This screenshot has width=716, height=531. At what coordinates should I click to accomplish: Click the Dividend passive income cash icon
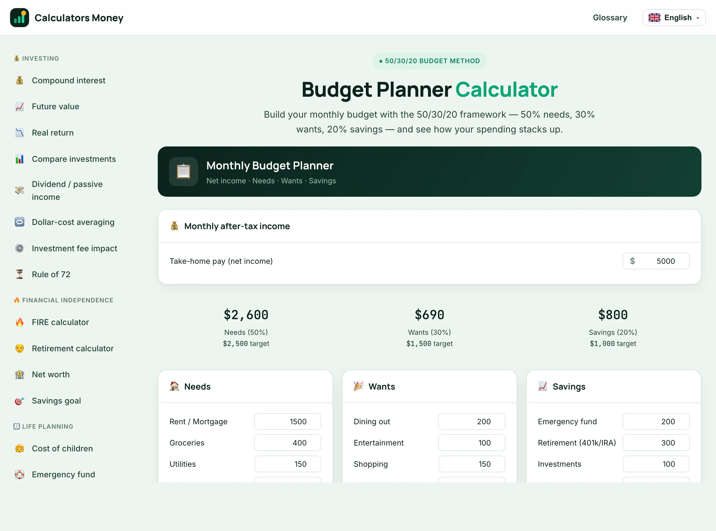20,190
